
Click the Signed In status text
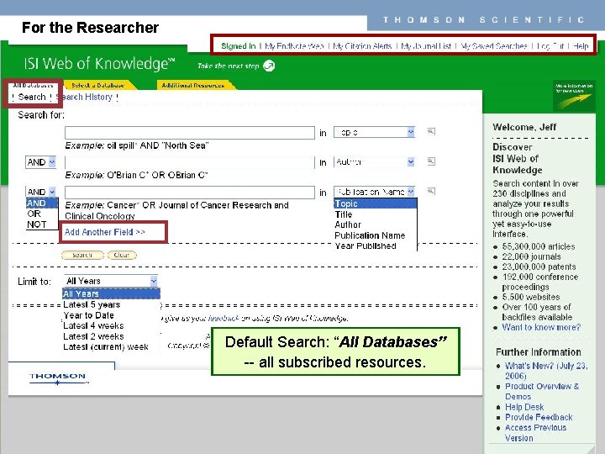(x=239, y=46)
